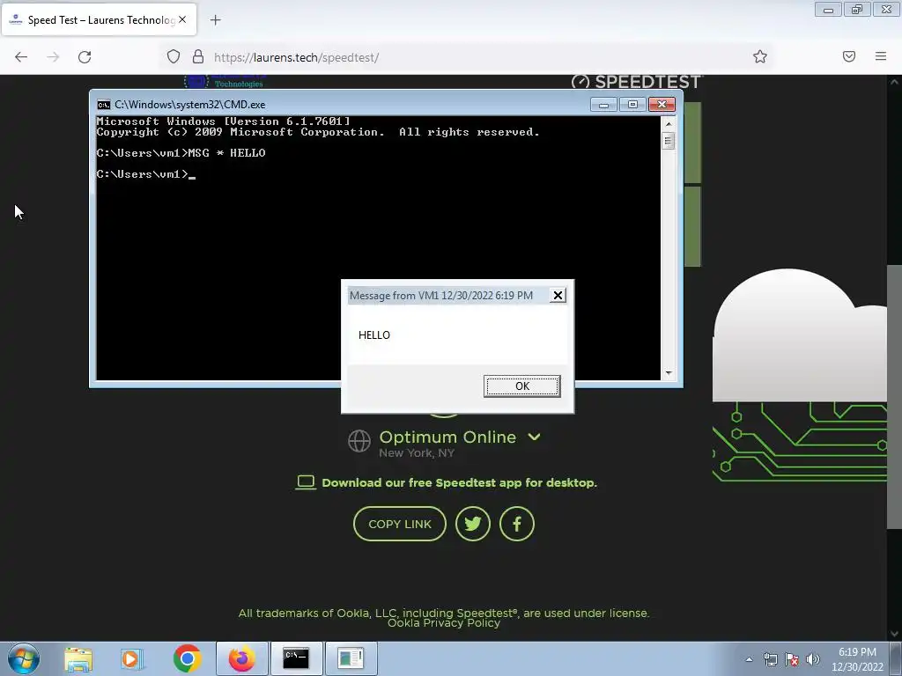This screenshot has height=676, width=902.
Task: Share result on Twitter
Action: coord(473,524)
